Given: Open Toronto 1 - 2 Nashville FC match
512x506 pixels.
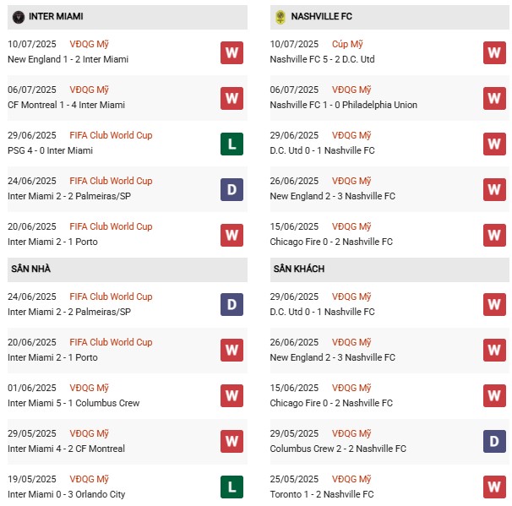Looking at the screenshot, I should pos(321,494).
